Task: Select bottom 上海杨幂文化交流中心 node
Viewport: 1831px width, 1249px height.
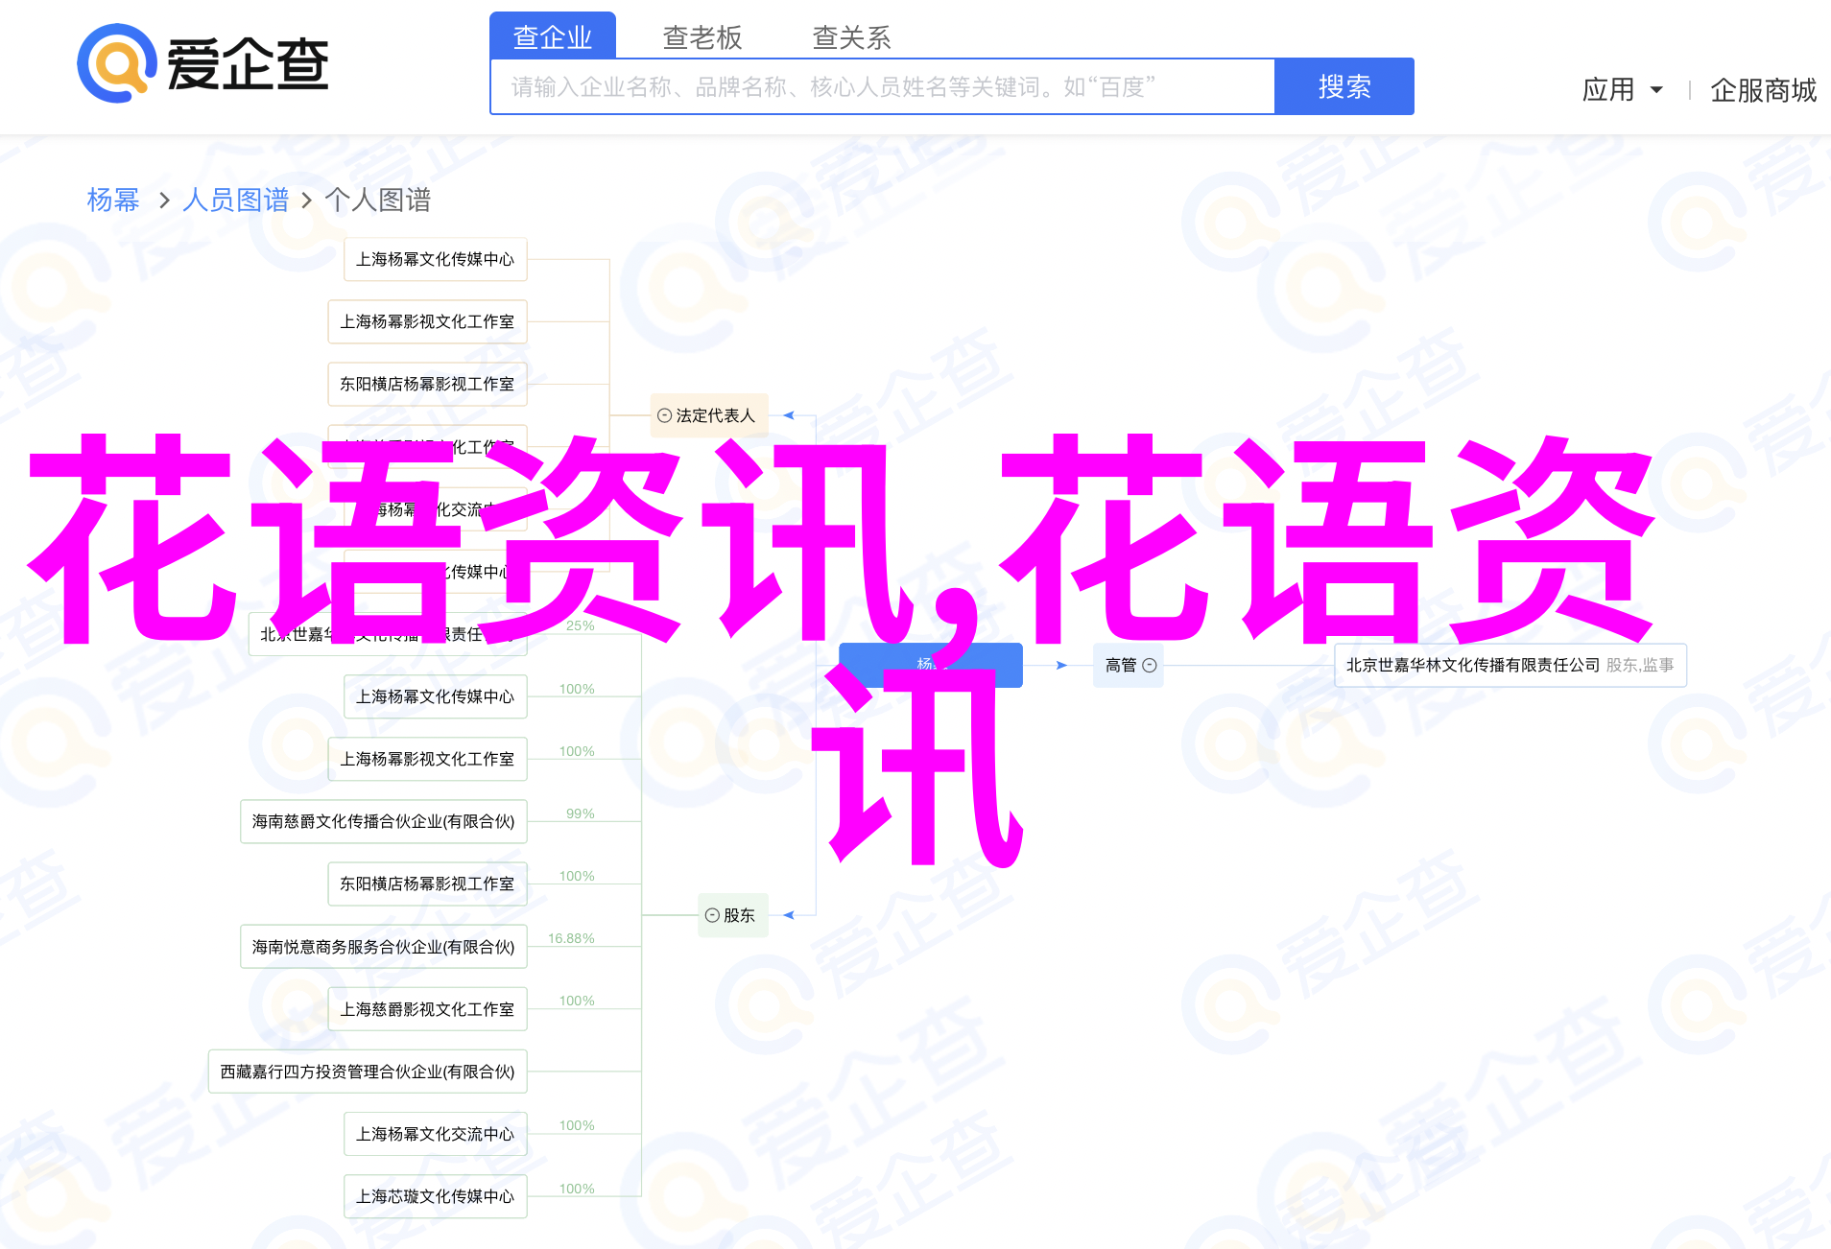Action: coord(436,1134)
